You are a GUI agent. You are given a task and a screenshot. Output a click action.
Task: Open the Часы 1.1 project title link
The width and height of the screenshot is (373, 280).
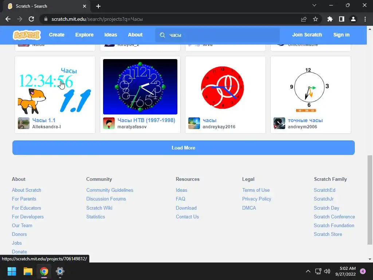44,120
